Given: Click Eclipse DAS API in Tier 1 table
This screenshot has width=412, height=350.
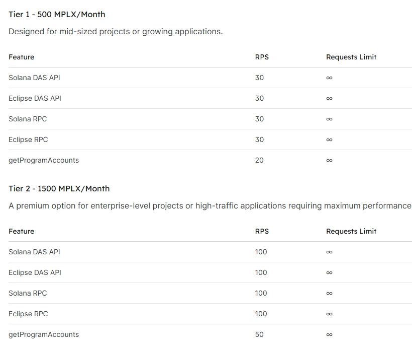Looking at the screenshot, I should pyautogui.click(x=35, y=98).
